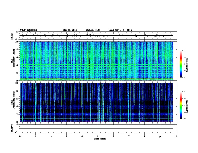The image size is (198, 153).
Task: Click the time axis tick "6"
Action: coord(113,136)
